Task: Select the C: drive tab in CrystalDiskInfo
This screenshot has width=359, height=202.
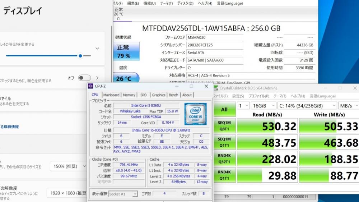Action: pyautogui.click(x=119, y=14)
